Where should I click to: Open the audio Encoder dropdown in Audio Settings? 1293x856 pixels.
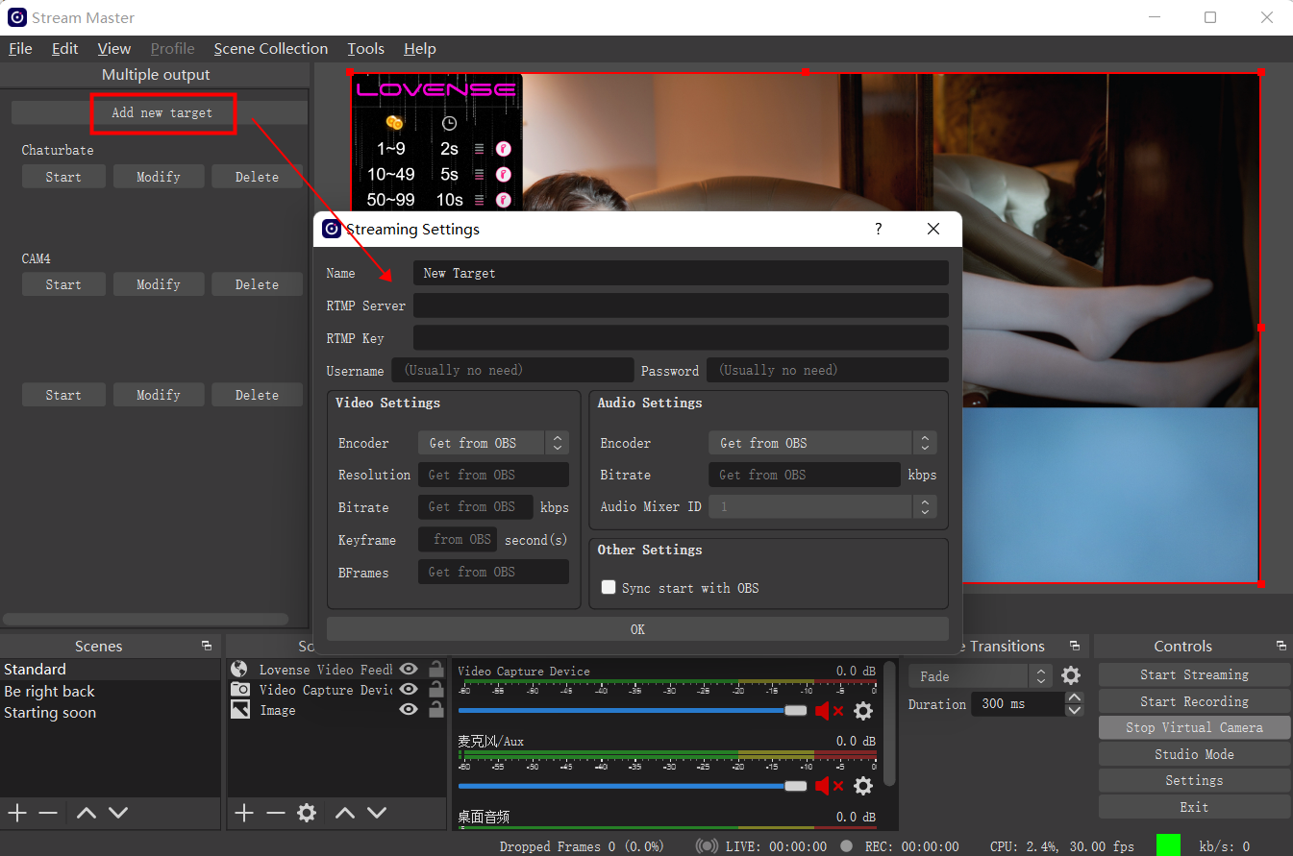coord(924,443)
